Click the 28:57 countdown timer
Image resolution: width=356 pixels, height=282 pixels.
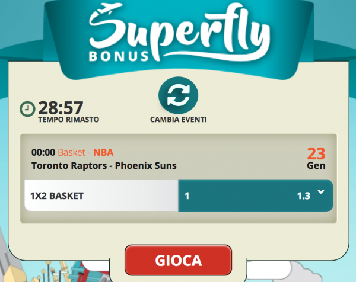click(x=61, y=108)
